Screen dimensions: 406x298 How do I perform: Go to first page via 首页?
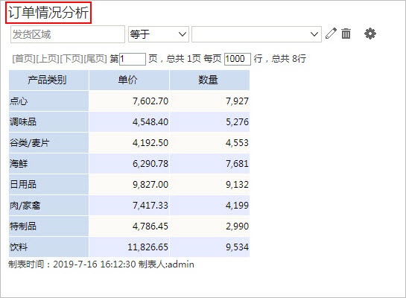point(24,59)
